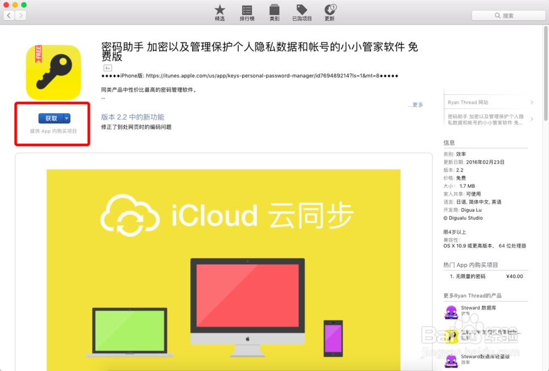549x371 pixels.
Task: Click the 4+ age rating badge
Action: 108,68
